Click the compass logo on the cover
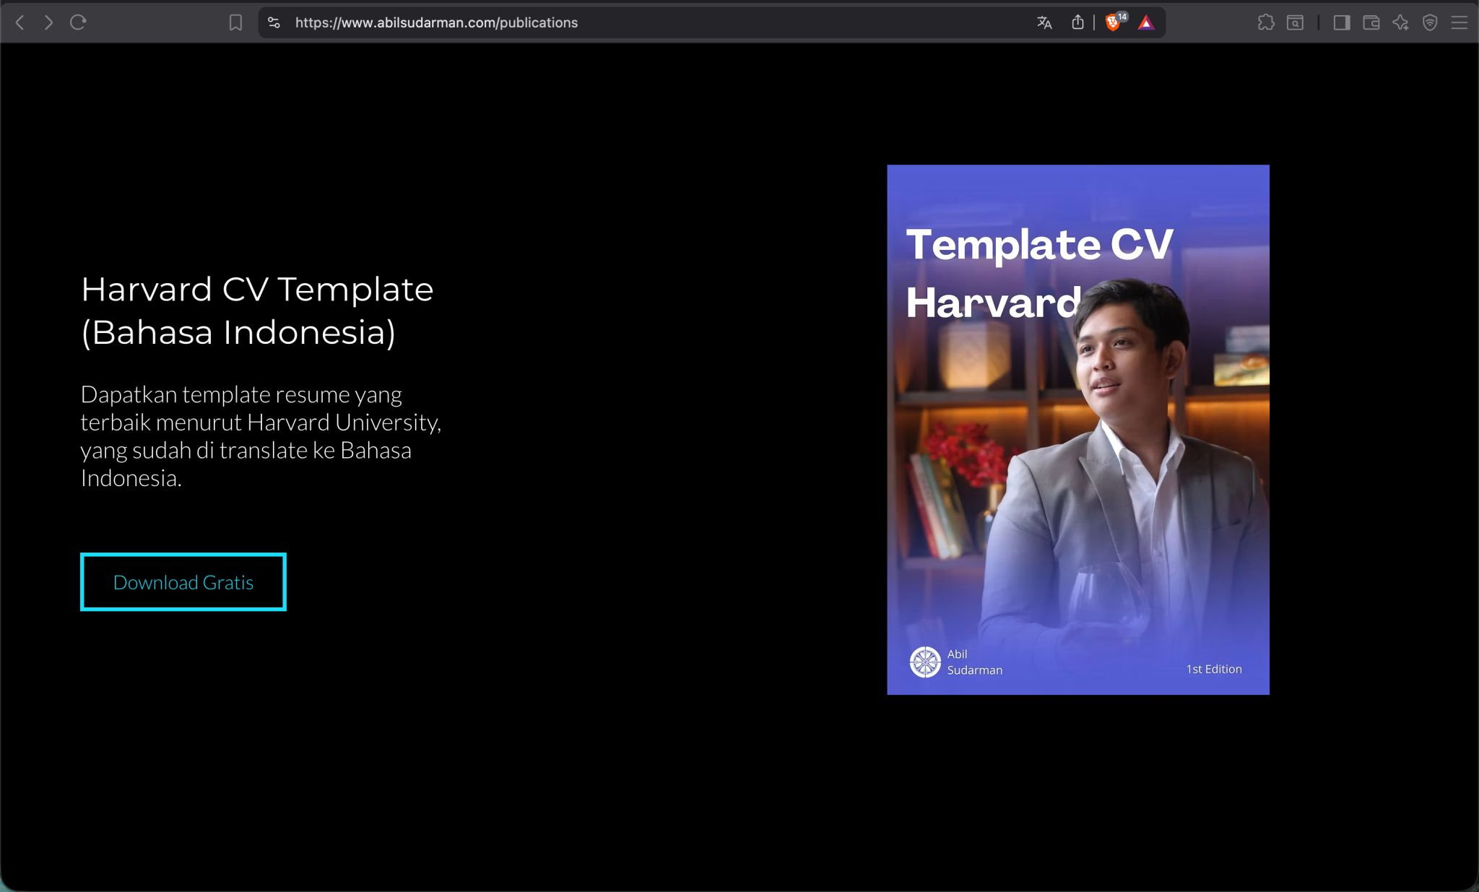Screen dimensions: 1479x892 925,662
